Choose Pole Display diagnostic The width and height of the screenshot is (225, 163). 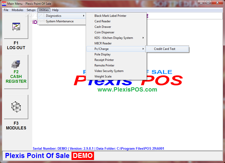click(x=116, y=54)
